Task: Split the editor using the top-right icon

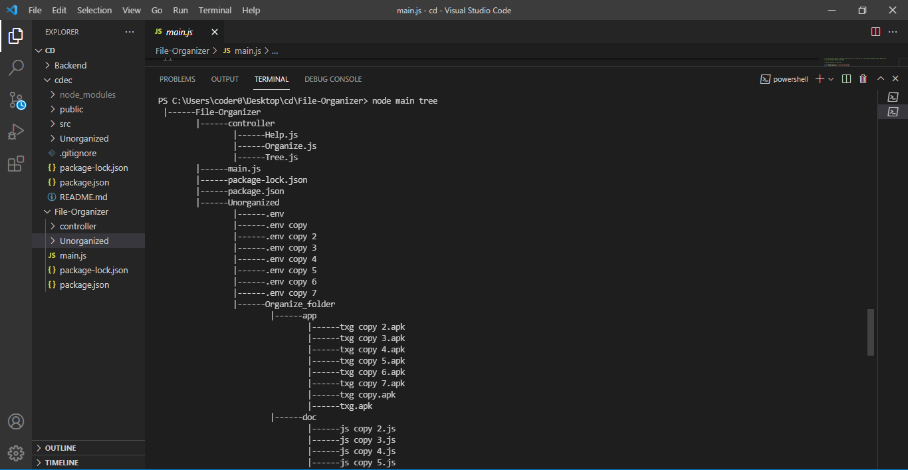Action: click(x=874, y=31)
